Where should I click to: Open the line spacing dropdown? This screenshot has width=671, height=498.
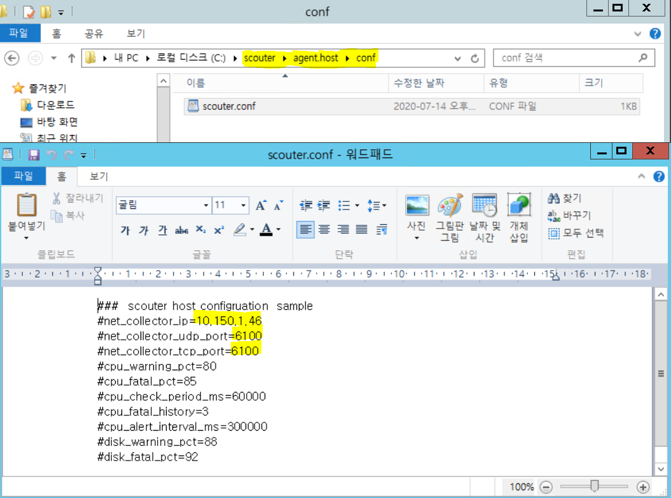pyautogui.click(x=377, y=206)
